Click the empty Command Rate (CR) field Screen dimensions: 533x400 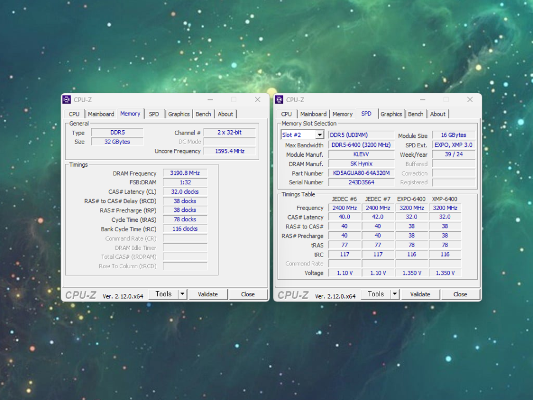pyautogui.click(x=185, y=238)
